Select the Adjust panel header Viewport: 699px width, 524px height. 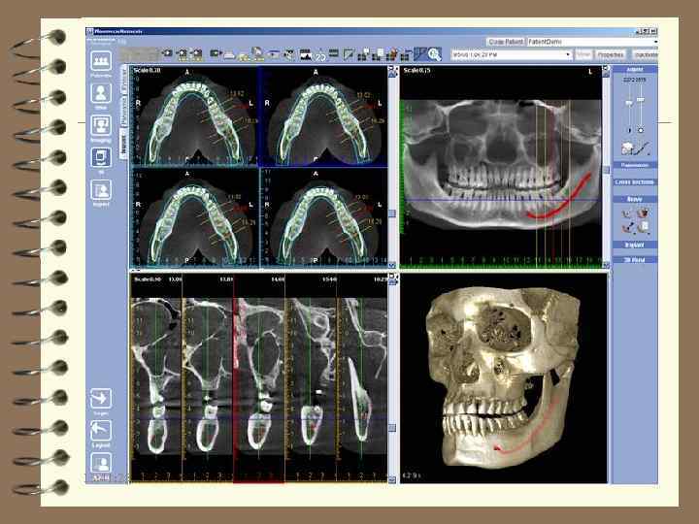[635, 70]
